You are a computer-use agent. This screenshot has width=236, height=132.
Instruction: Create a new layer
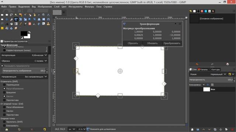click(x=192, y=129)
